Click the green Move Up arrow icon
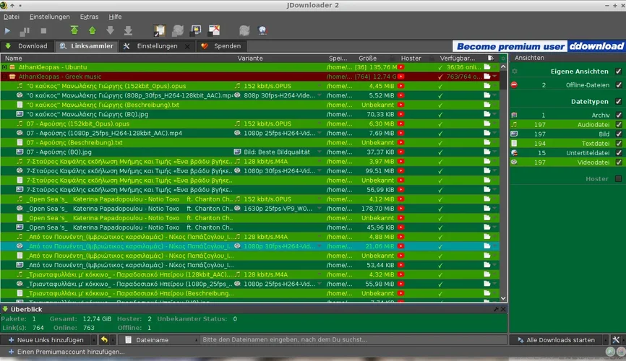 [x=92, y=31]
